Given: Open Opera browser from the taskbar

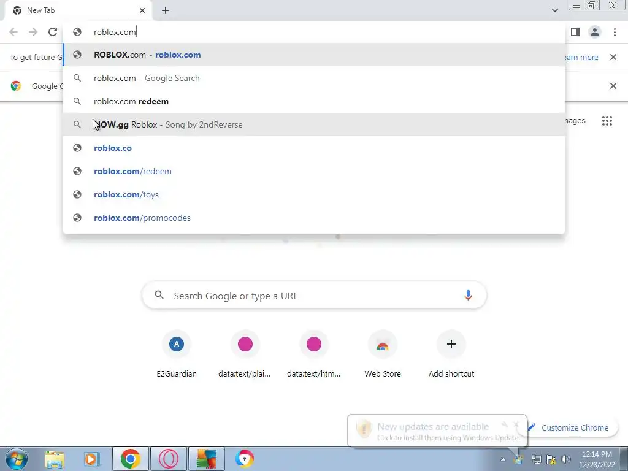Looking at the screenshot, I should [x=169, y=459].
